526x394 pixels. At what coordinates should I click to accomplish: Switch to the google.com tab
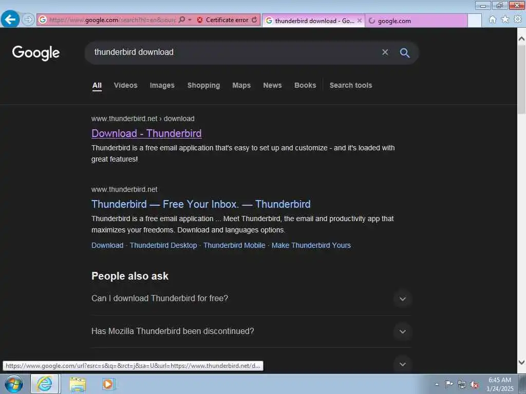click(416, 21)
